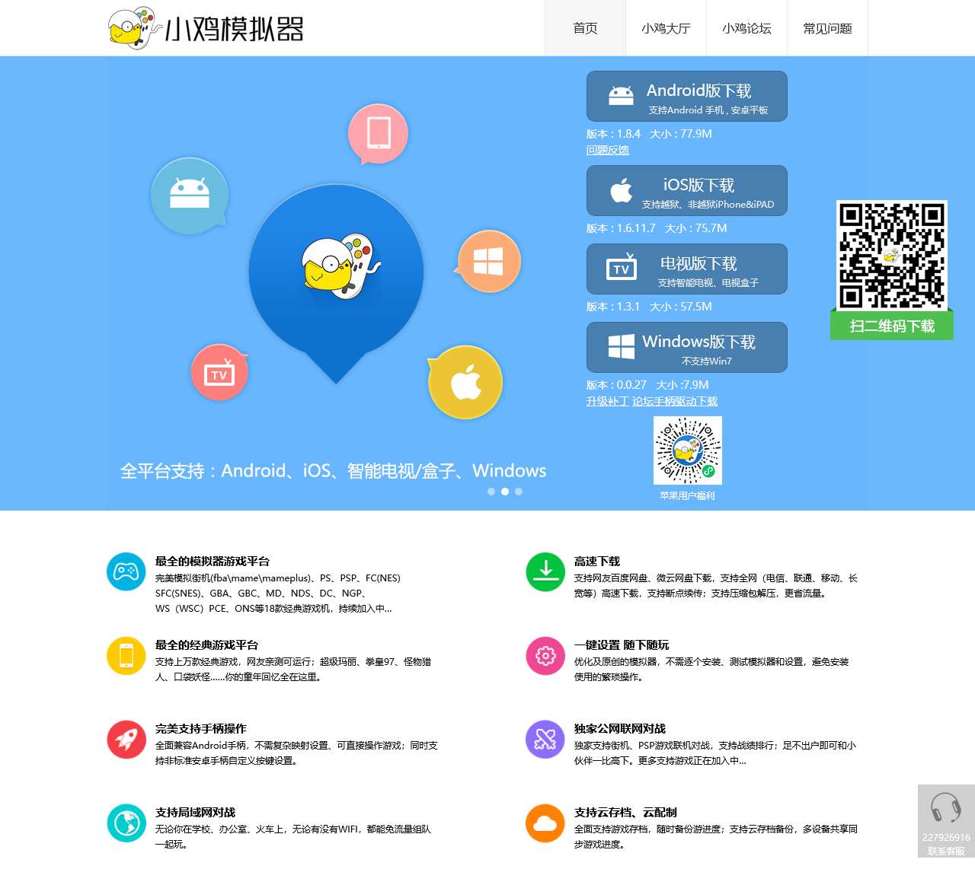Click the second carousel indicator dot

[504, 492]
